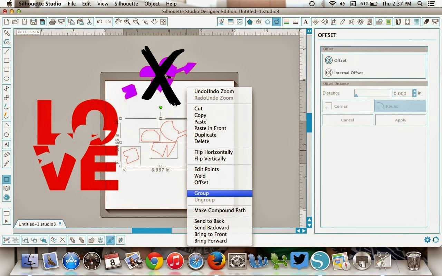
Task: Activate the Pan hand tool
Action: 118,22
